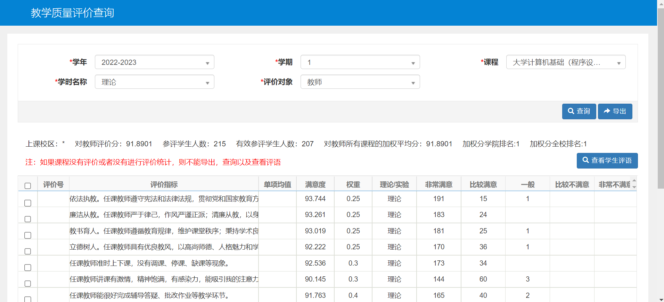Screen dimensions: 664x302
Task: Click satisfaction value 93.261
Action: [315, 215]
